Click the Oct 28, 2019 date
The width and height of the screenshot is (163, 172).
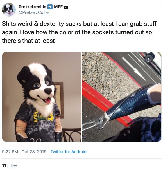point(34,152)
